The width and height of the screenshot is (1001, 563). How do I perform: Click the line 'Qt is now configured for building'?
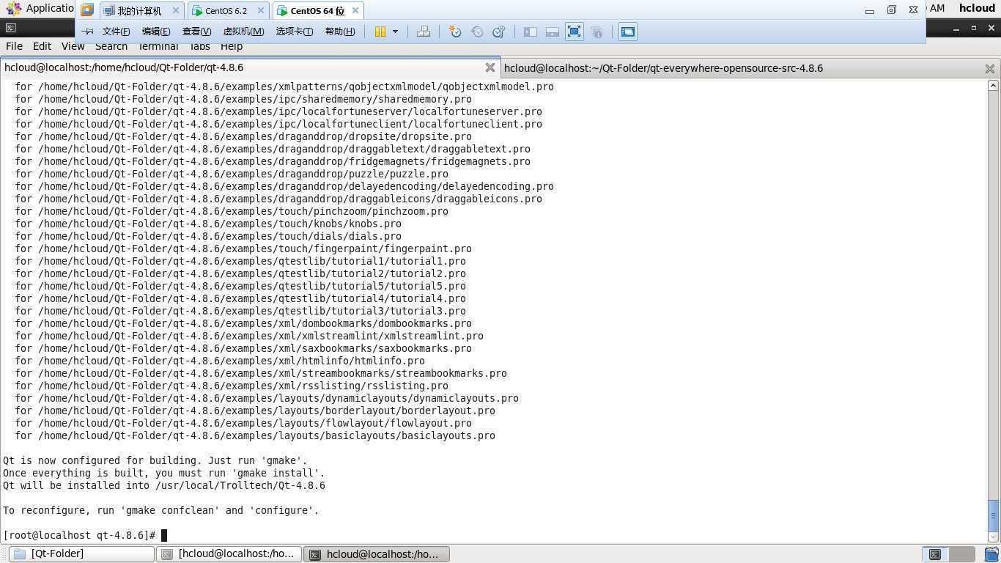click(x=155, y=460)
